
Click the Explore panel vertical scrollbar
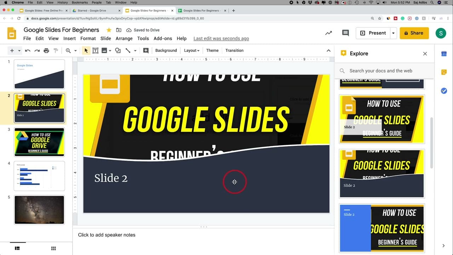pyautogui.click(x=431, y=143)
